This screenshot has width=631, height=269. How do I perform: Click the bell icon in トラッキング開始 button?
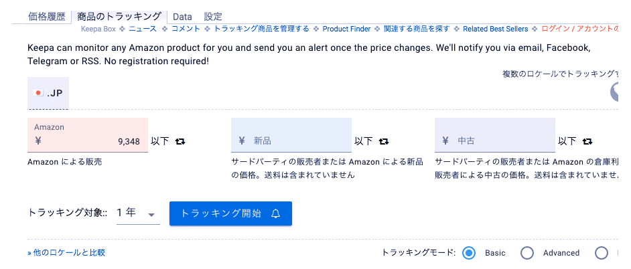coord(276,213)
